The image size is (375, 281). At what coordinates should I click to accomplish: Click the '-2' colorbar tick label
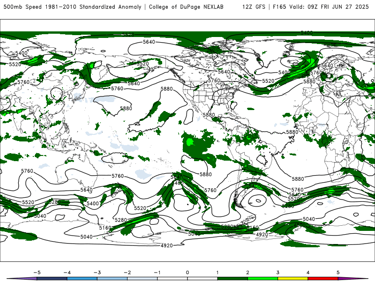[127, 273]
